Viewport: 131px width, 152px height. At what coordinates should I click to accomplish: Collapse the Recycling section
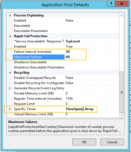(10, 72)
